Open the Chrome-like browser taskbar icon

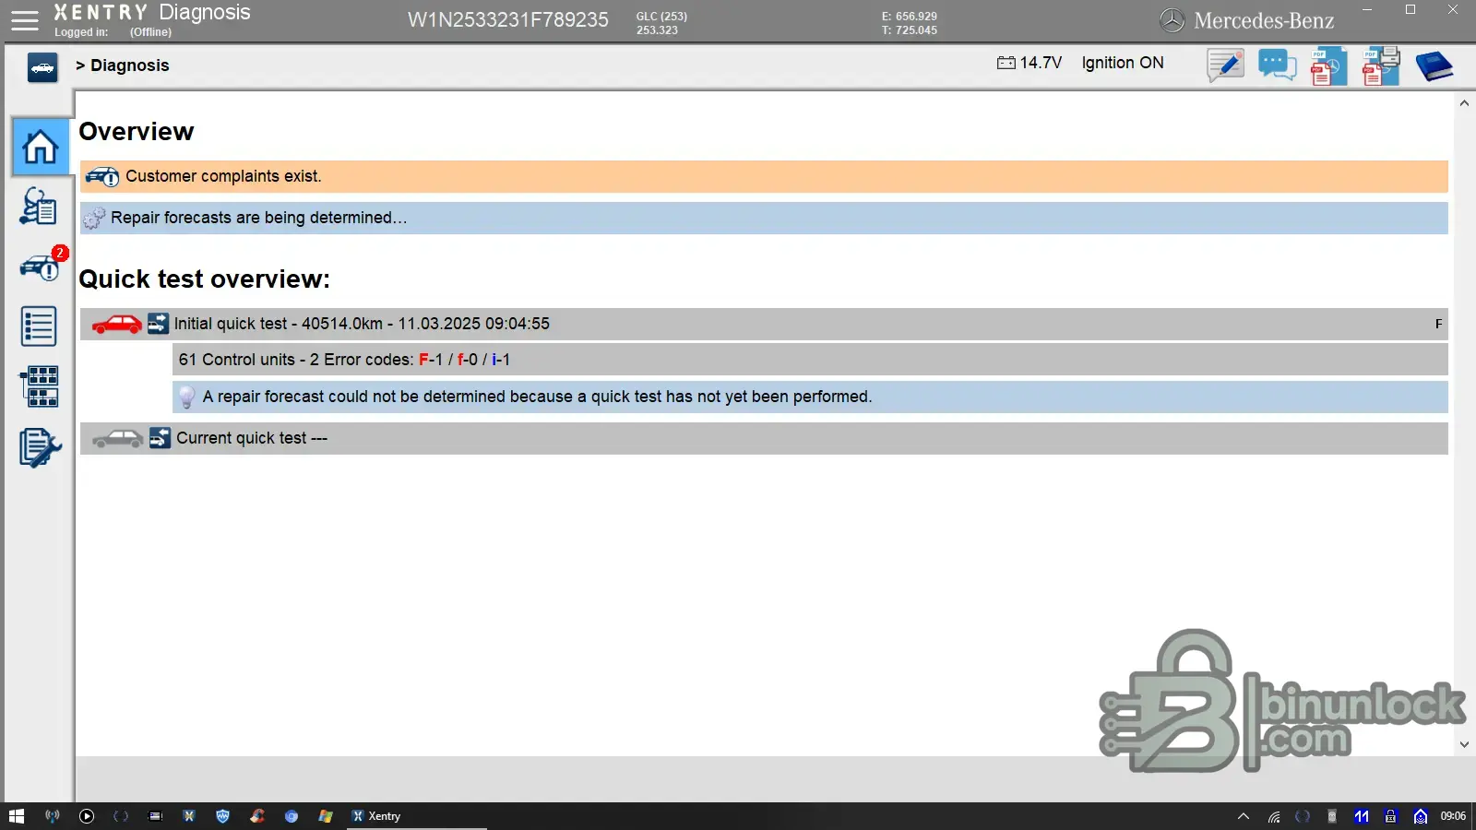point(292,816)
